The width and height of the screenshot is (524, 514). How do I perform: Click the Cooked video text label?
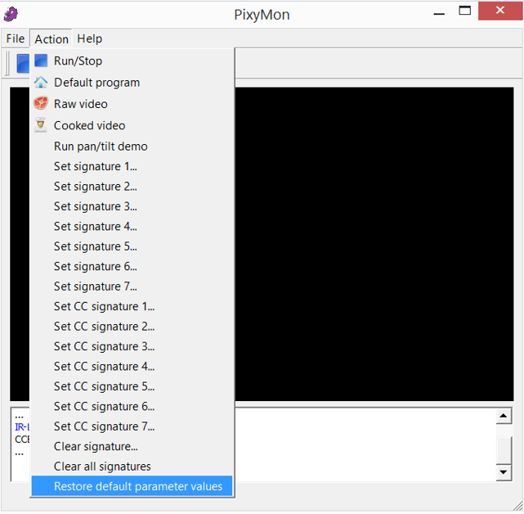pos(90,125)
